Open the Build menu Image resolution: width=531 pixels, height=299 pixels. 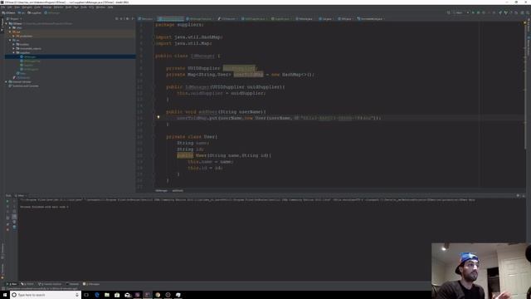68,7
